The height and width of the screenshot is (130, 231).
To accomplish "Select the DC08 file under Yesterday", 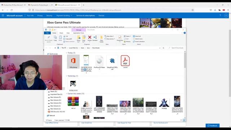I will coord(73,85).
